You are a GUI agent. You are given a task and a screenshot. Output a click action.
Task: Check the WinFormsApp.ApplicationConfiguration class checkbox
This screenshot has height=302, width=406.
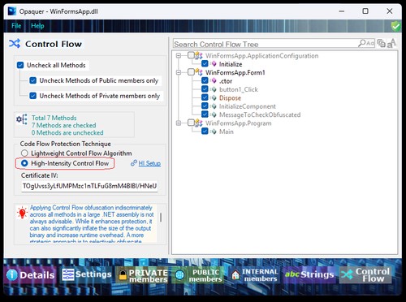coord(191,55)
